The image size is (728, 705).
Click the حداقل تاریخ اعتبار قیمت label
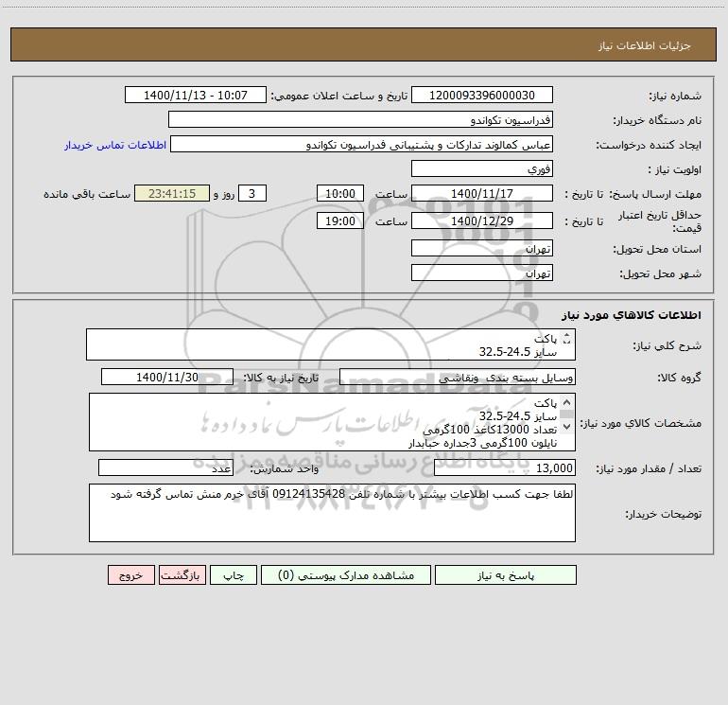point(660,221)
